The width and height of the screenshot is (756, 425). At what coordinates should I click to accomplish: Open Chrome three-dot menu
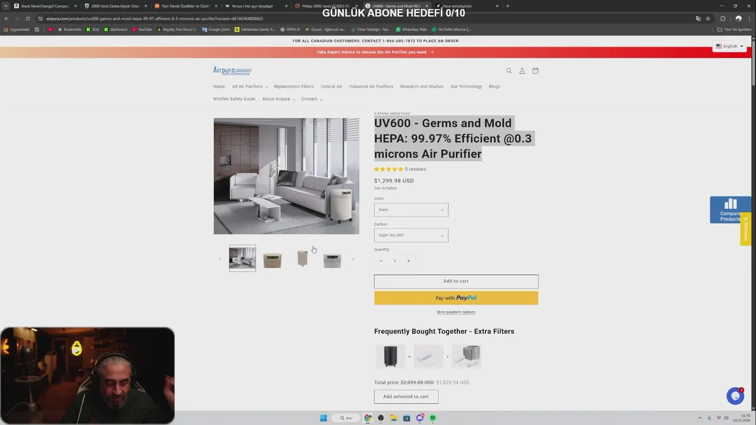pyautogui.click(x=750, y=18)
